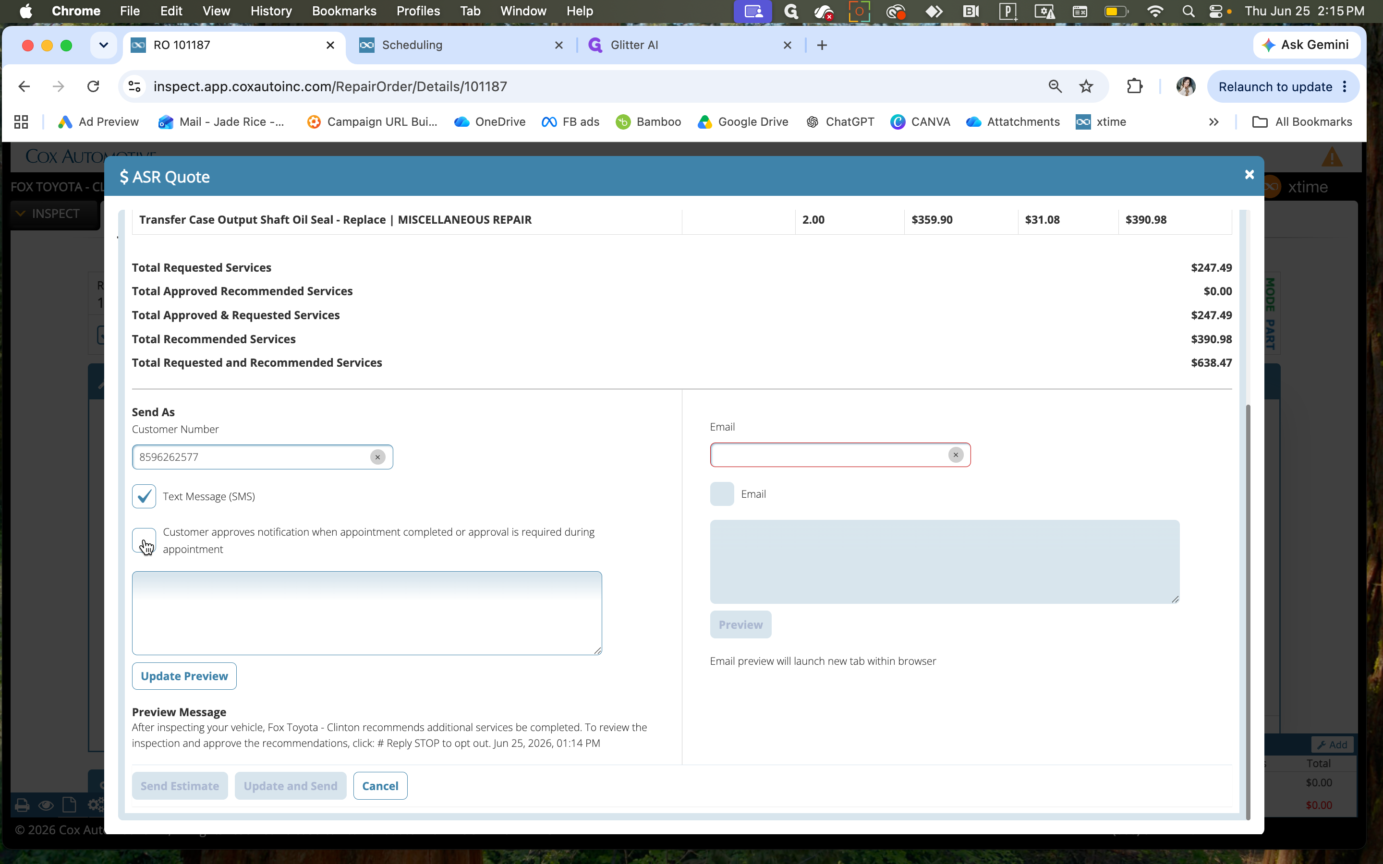Open All Bookmarks folder
The height and width of the screenshot is (864, 1383).
[1302, 122]
